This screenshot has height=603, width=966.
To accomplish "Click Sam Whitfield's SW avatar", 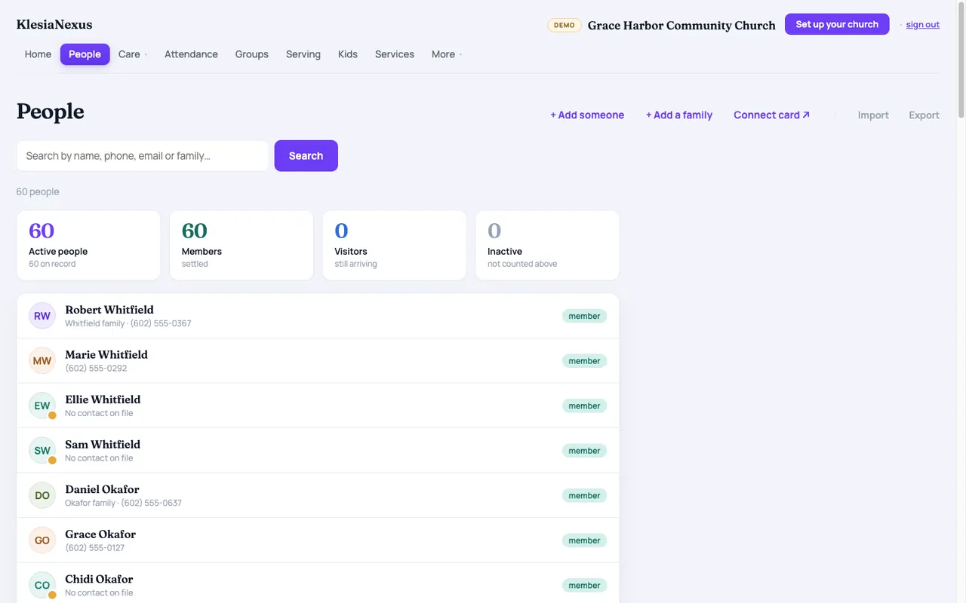I will (42, 451).
